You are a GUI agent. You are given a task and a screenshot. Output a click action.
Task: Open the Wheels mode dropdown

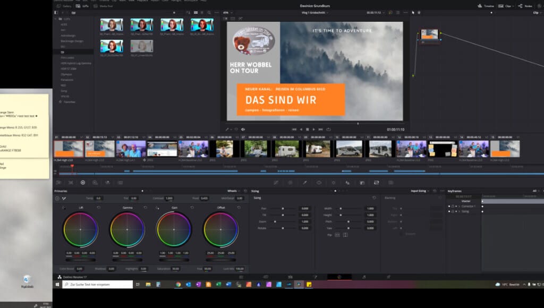pos(234,191)
